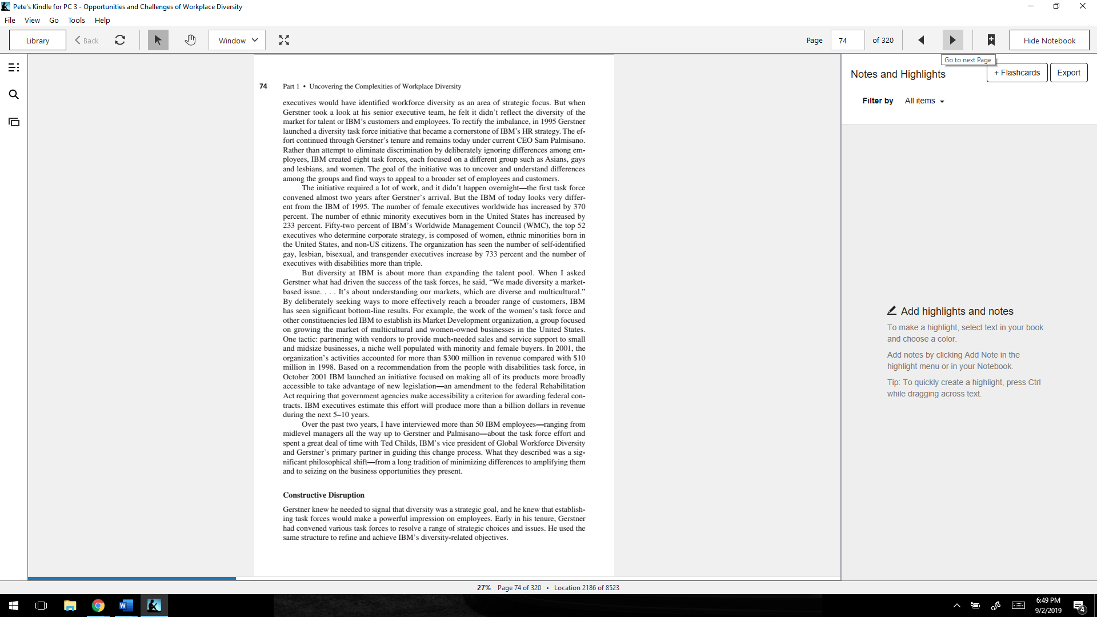Go to the next page arrow
Screen dimensions: 1097x617
952,40
